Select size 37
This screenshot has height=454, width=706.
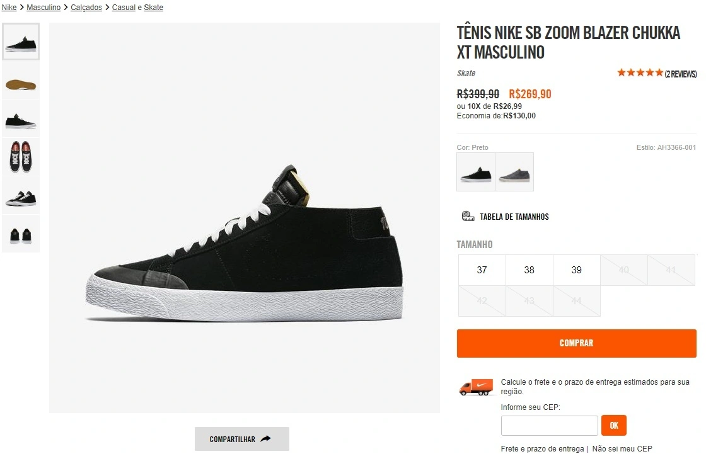coord(482,270)
